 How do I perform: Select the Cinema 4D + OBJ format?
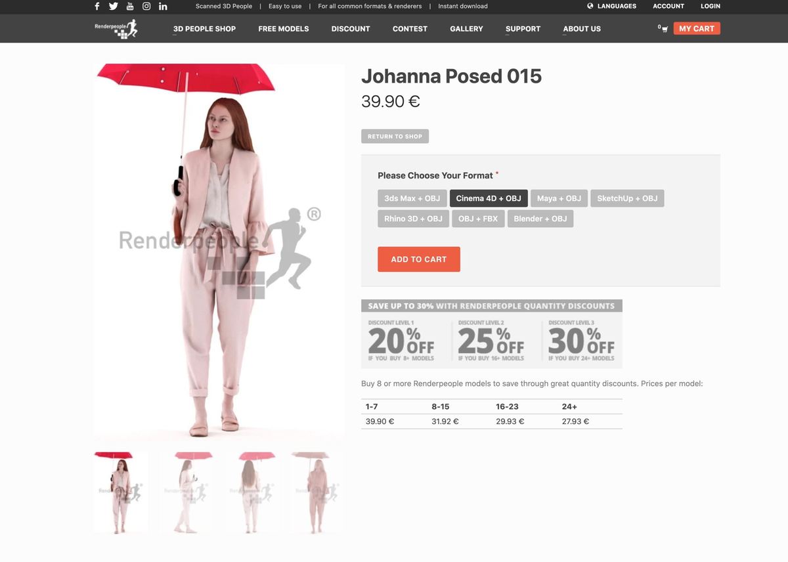point(489,198)
